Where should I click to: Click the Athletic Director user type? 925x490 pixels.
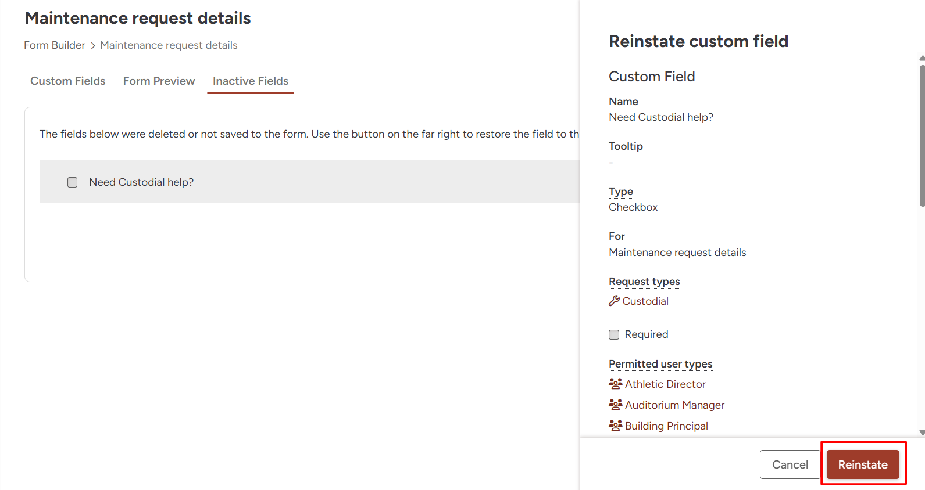[666, 384]
